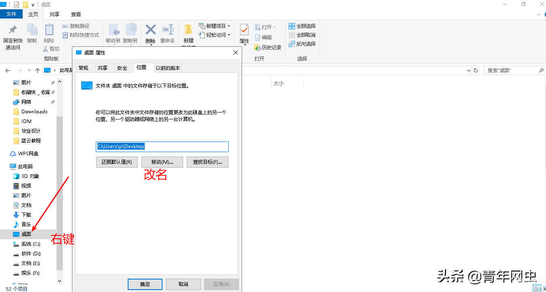Open the Easy Access (轻松访问) dropdown
Image resolution: width=546 pixels, height=292 pixels.
click(215, 35)
